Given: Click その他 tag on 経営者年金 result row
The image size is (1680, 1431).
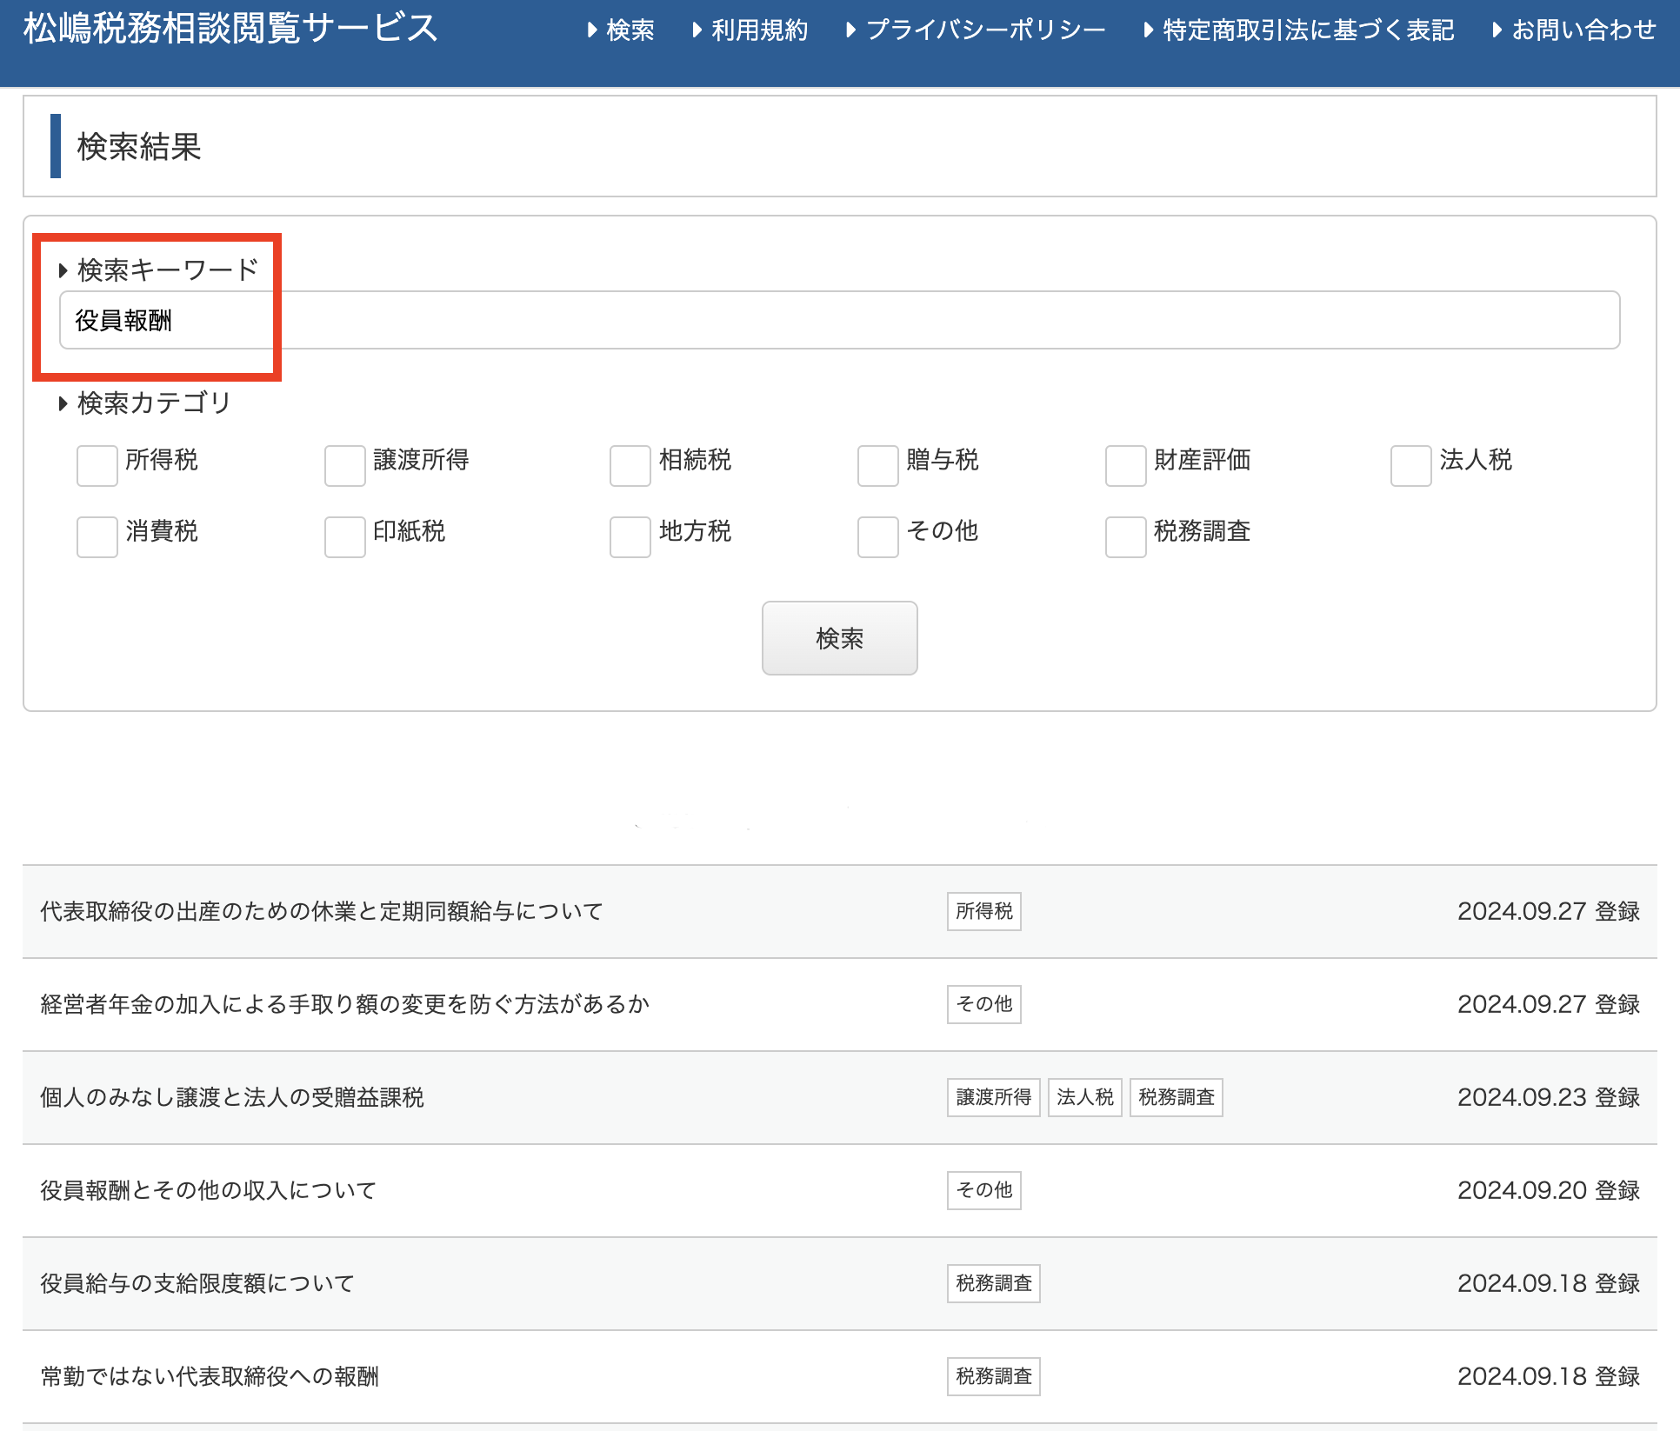Looking at the screenshot, I should tap(984, 1004).
